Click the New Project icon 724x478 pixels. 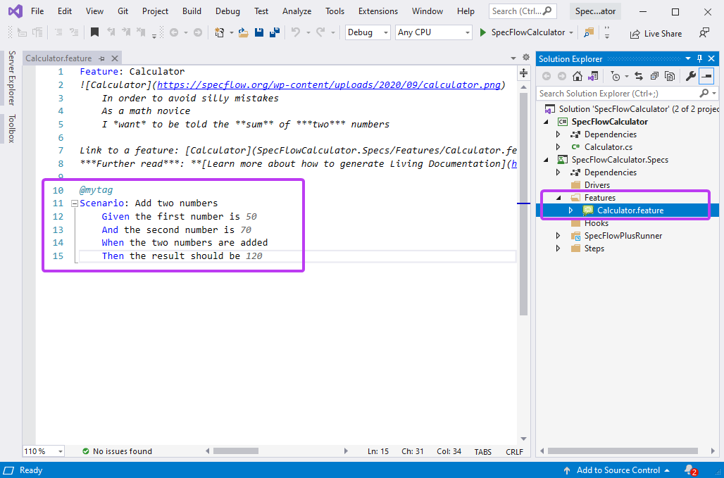220,32
